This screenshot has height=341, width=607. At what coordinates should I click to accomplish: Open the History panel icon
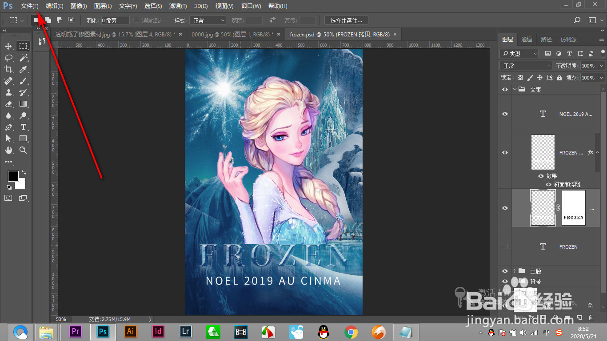pyautogui.click(x=42, y=41)
